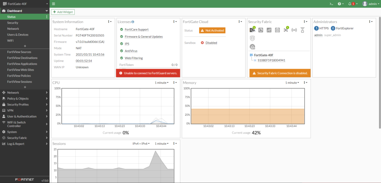Expand the VPN menu
This screenshot has width=381, height=183.
click(x=25, y=110)
